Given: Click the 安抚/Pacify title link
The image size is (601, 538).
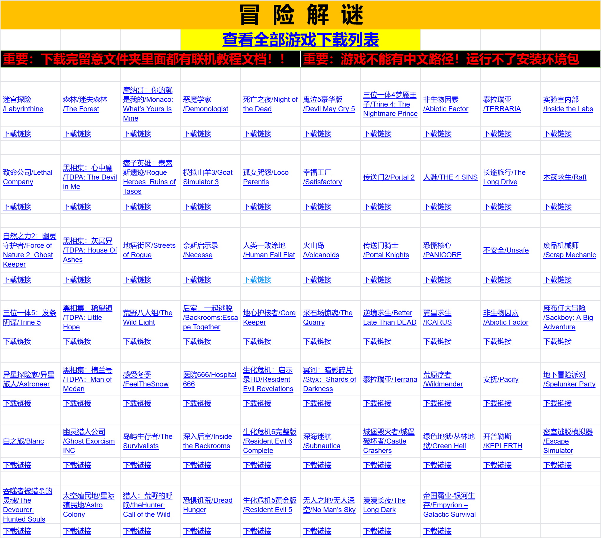Looking at the screenshot, I should pos(500,380).
